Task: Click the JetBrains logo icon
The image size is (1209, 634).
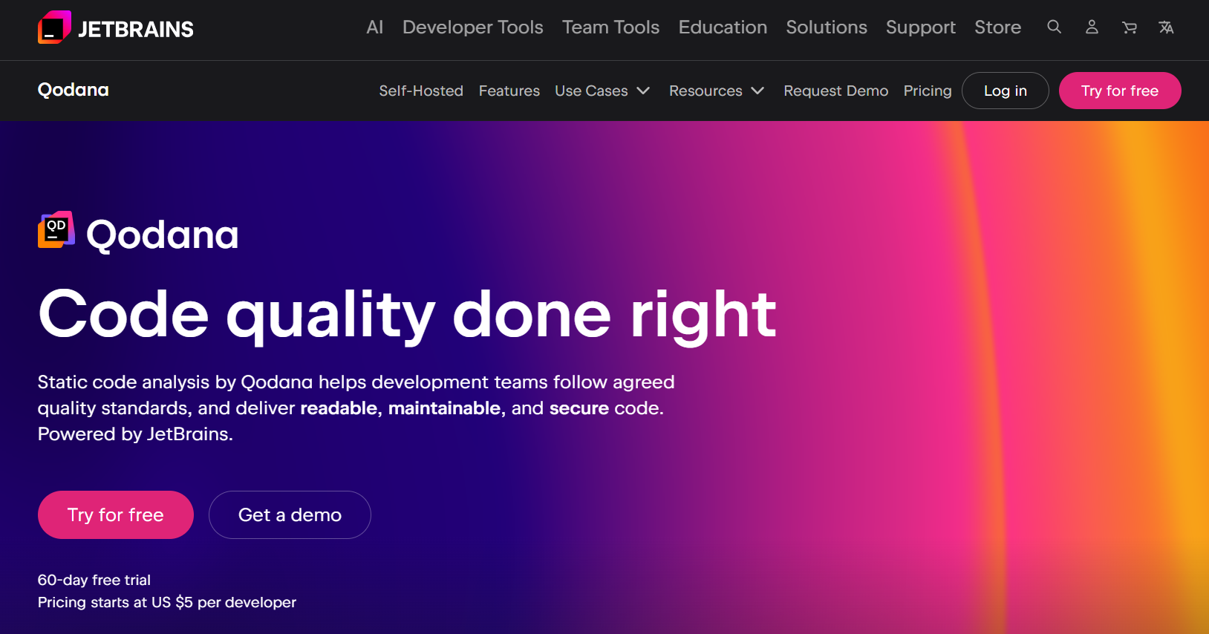Action: 54,28
